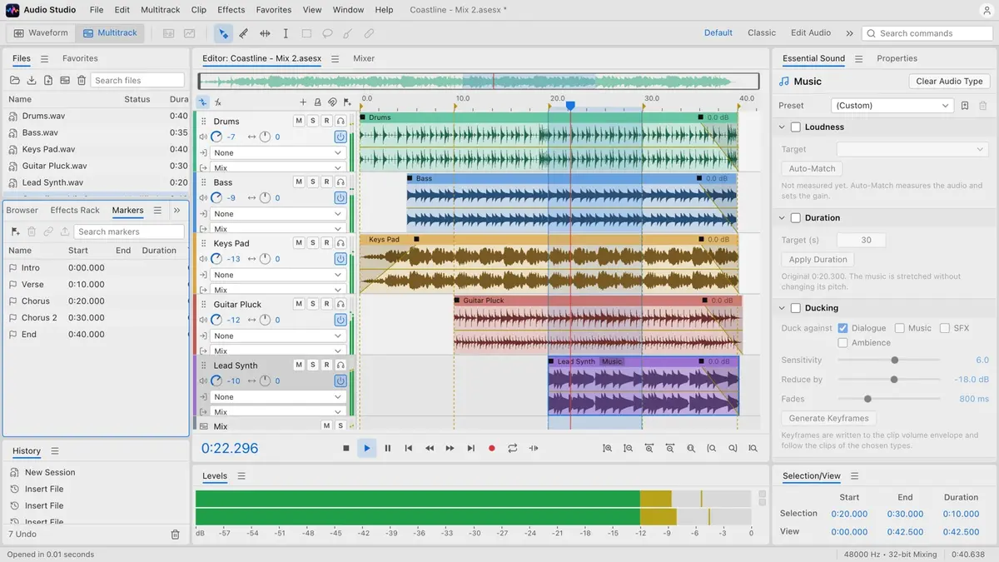999x562 pixels.
Task: Click the Play button in the transport
Action: tap(367, 448)
